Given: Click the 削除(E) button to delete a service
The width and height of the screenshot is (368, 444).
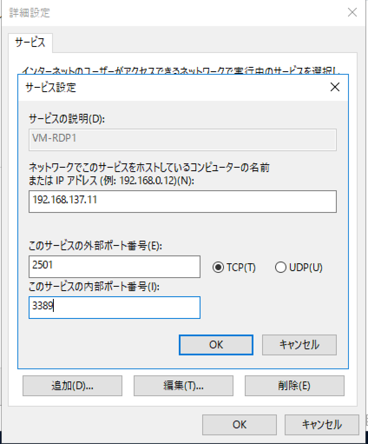Looking at the screenshot, I should (294, 386).
